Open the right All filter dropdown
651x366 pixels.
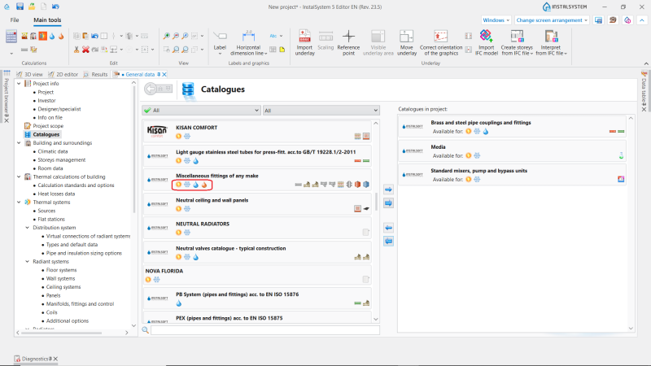pyautogui.click(x=321, y=111)
